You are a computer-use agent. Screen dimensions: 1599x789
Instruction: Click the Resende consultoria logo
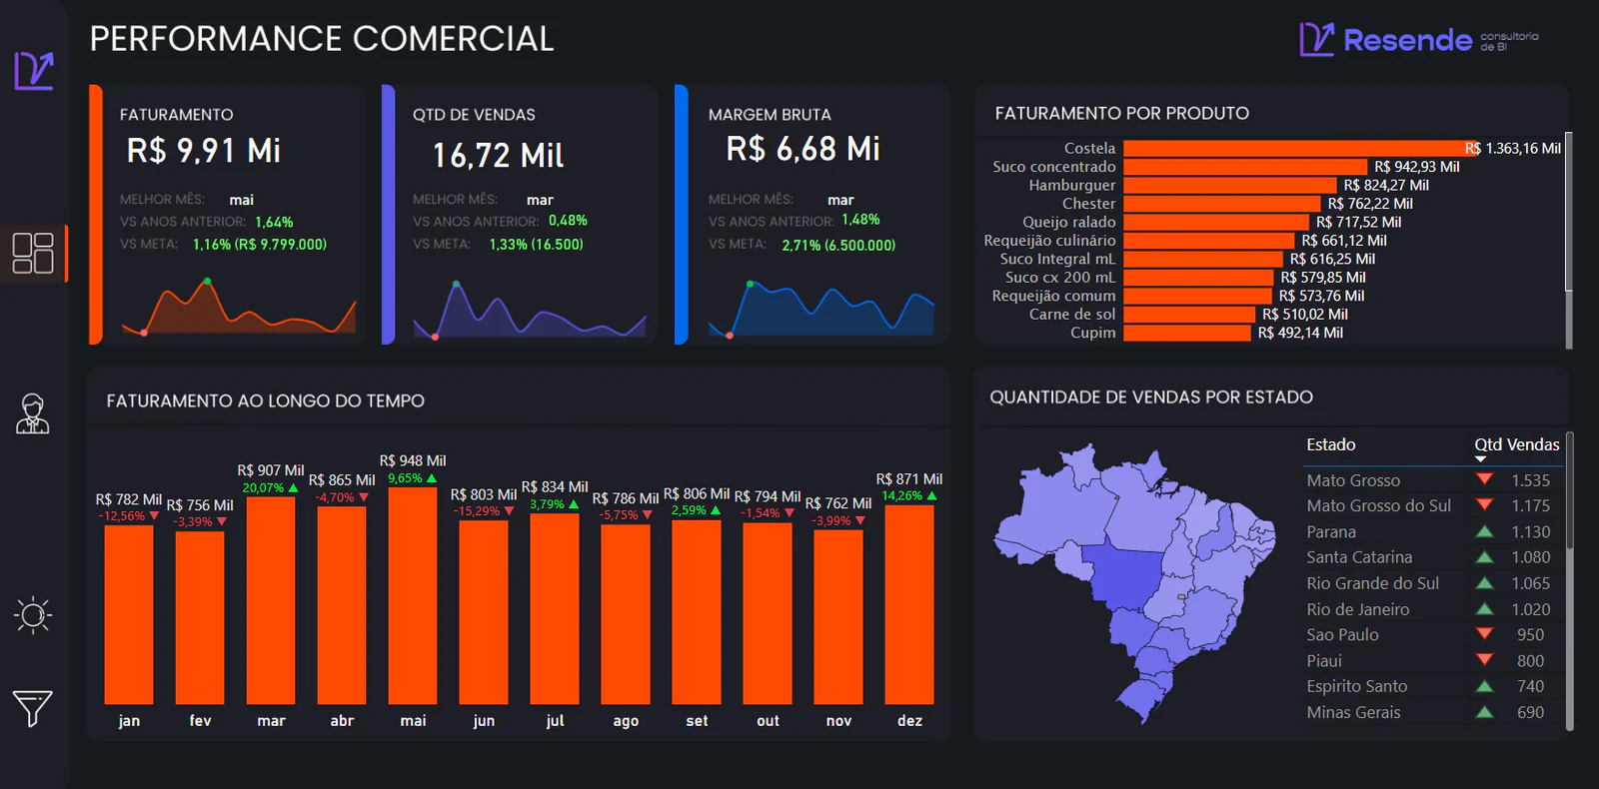coord(1419,40)
